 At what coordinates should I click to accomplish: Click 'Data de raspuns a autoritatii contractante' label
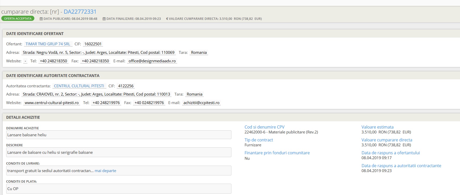click(401, 166)
